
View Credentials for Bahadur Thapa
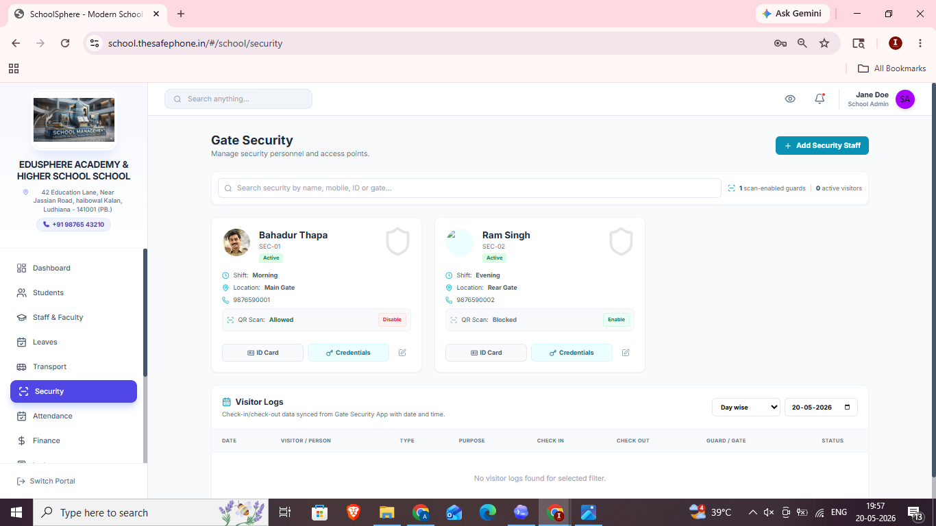coord(348,353)
